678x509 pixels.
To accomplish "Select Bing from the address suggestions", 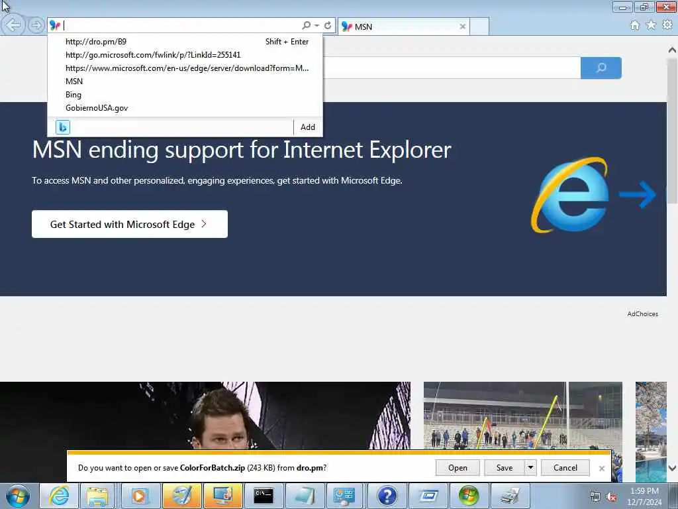I will 185,95.
